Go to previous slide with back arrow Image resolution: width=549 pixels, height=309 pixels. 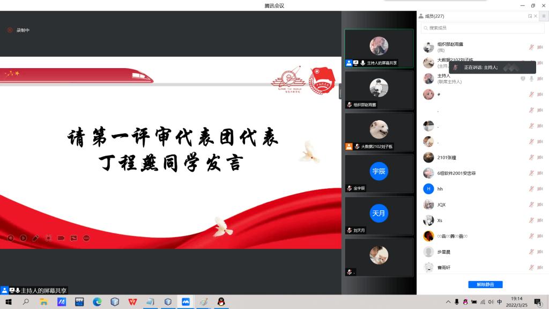point(10,238)
